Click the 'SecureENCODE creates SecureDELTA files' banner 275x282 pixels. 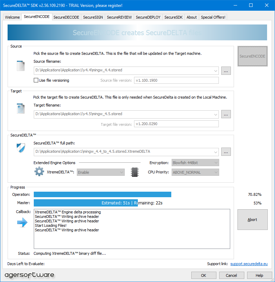(137, 32)
